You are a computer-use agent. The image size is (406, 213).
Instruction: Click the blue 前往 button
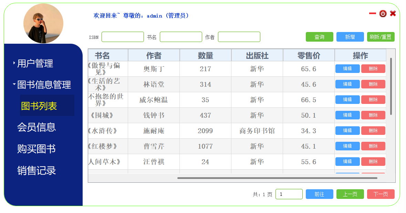click(320, 194)
